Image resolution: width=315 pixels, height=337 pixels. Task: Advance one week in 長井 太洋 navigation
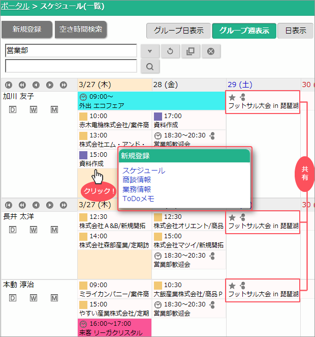(x=64, y=205)
